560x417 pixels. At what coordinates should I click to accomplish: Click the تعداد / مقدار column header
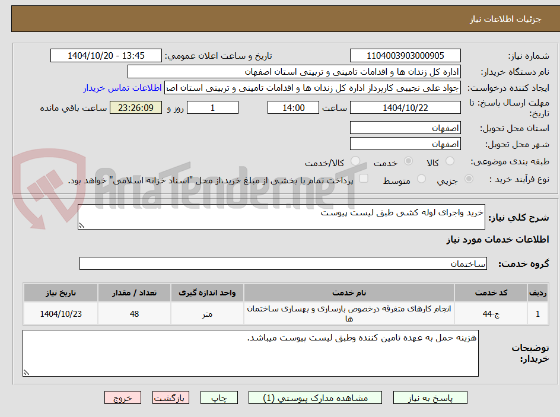pyautogui.click(x=134, y=293)
